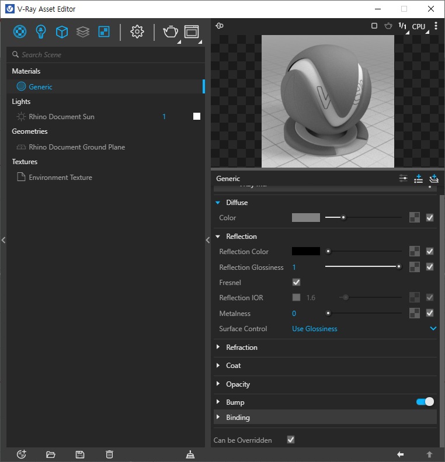Open the CPU render engine dropdown
The width and height of the screenshot is (445, 462).
coord(419,26)
